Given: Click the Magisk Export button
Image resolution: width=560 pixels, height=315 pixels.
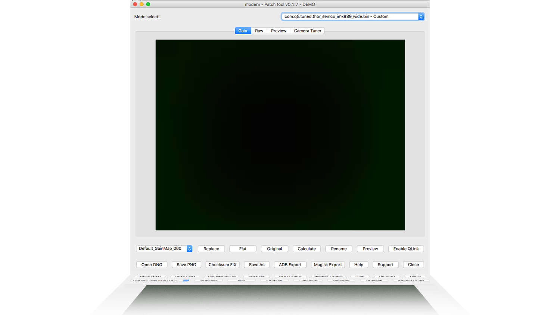Looking at the screenshot, I should pos(328,265).
